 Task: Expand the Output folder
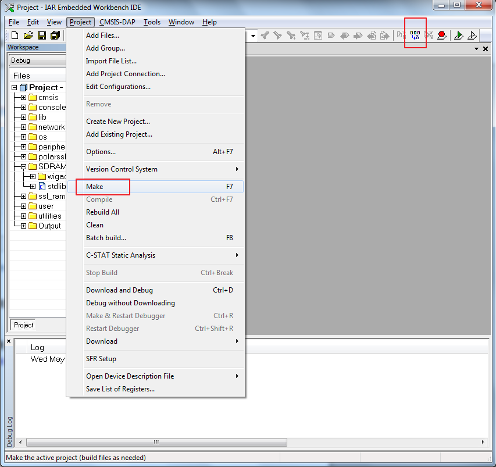click(23, 226)
